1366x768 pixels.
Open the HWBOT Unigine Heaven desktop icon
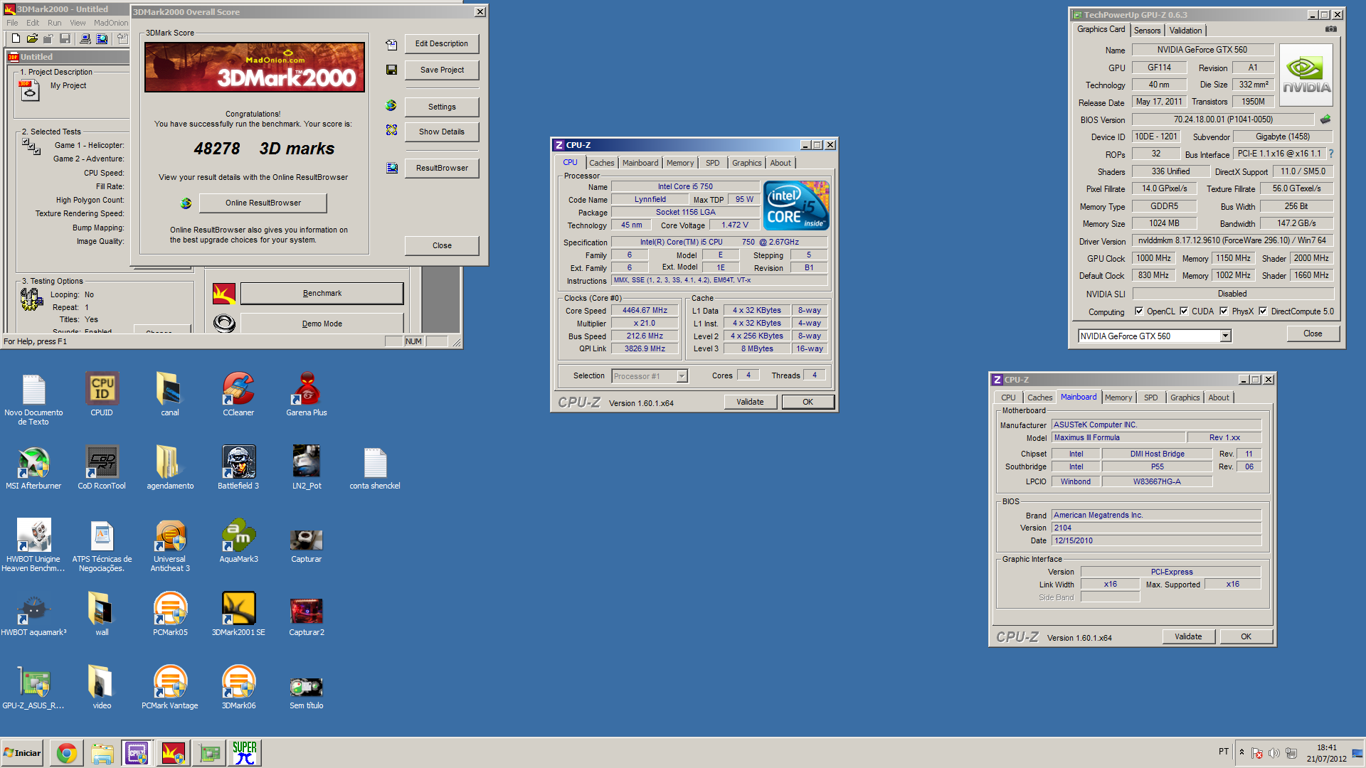coord(33,545)
